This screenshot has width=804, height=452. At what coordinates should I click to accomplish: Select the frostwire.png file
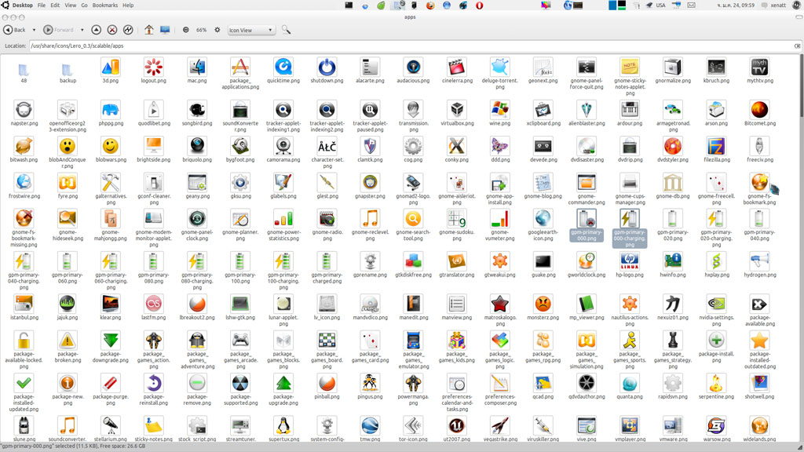pos(24,186)
